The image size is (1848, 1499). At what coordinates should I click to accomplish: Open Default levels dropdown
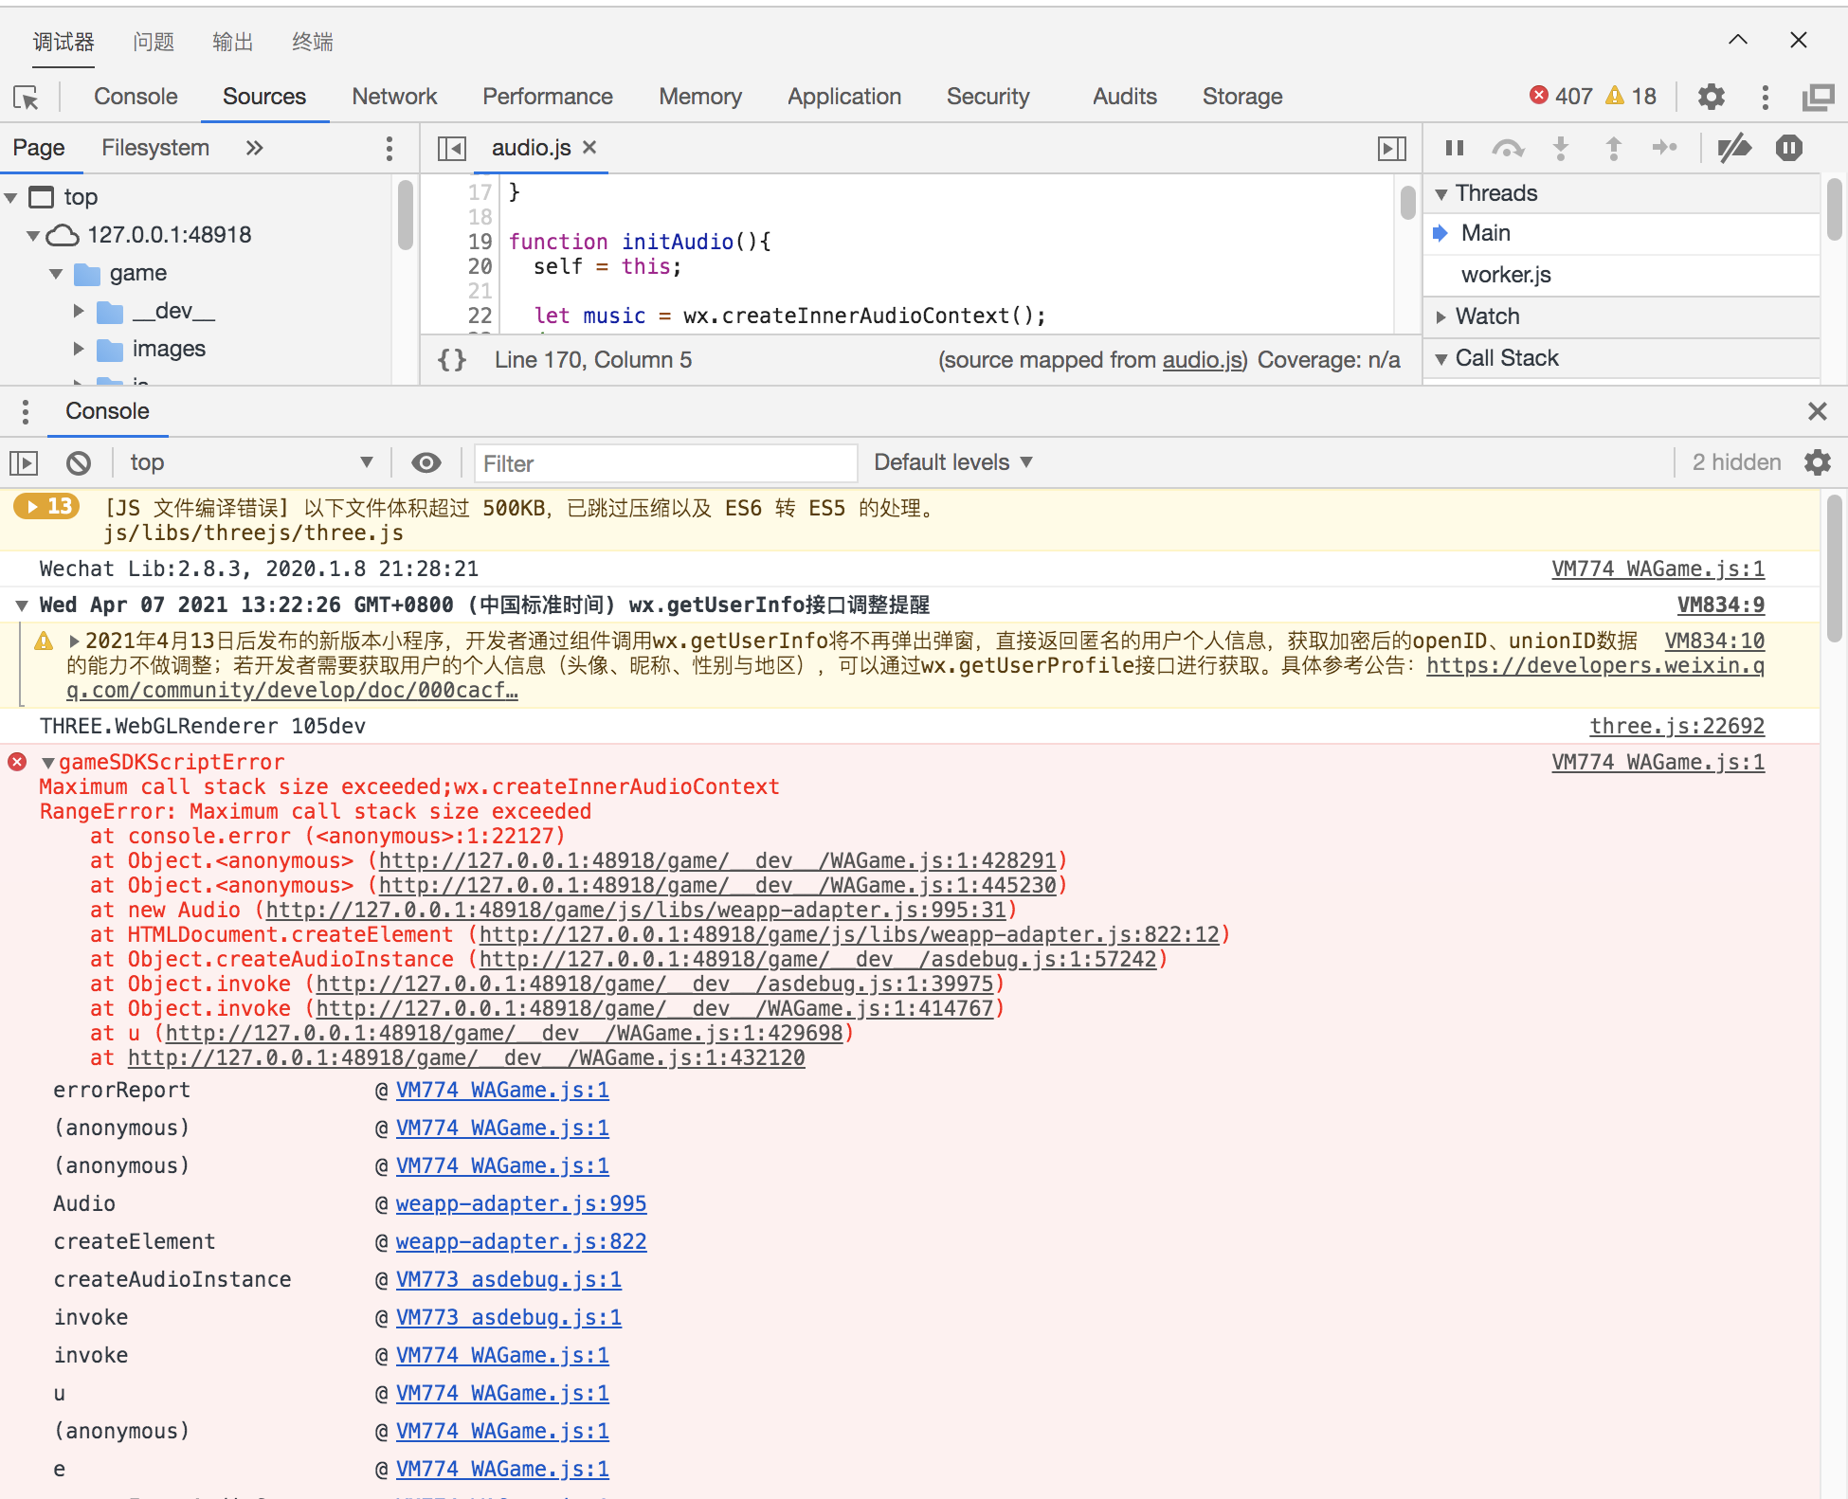point(952,462)
